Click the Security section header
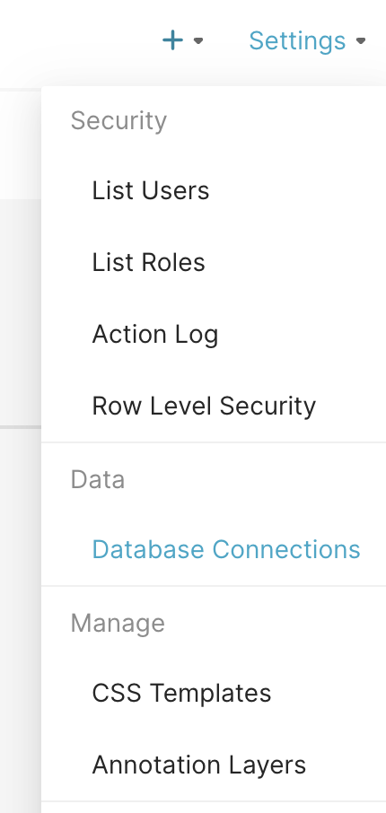 point(118,121)
